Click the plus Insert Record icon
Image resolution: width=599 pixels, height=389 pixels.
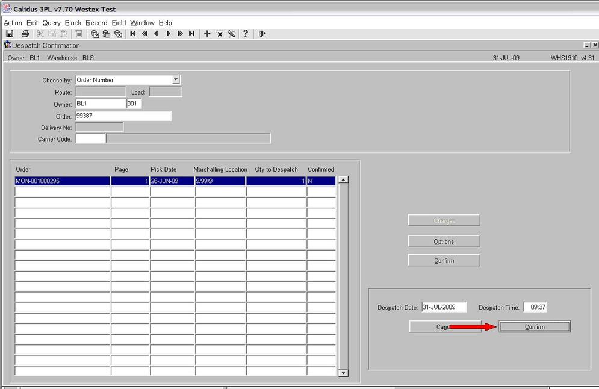point(207,34)
